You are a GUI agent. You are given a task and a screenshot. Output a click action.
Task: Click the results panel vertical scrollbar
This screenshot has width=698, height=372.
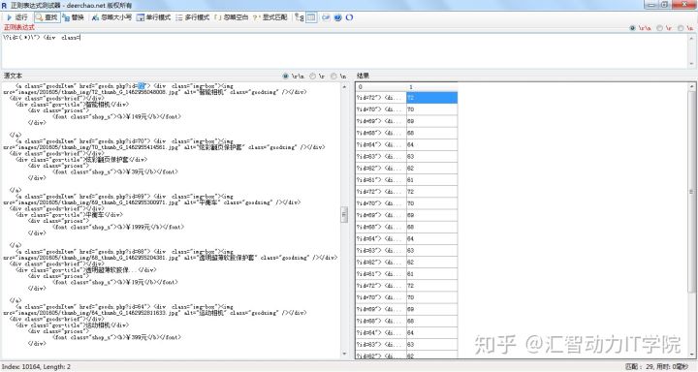[692, 220]
